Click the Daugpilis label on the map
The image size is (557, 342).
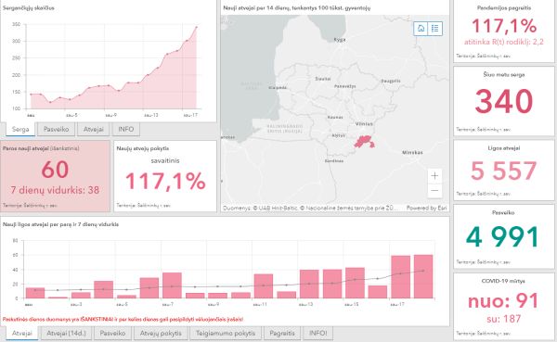pyautogui.click(x=391, y=81)
